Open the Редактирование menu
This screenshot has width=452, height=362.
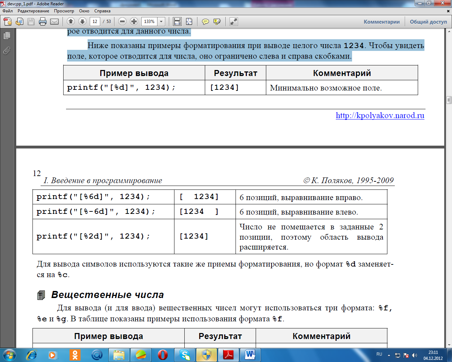(x=33, y=11)
